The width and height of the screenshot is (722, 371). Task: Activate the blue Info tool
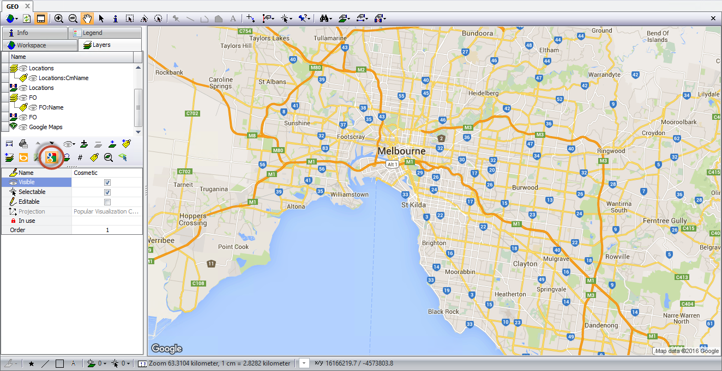(115, 18)
